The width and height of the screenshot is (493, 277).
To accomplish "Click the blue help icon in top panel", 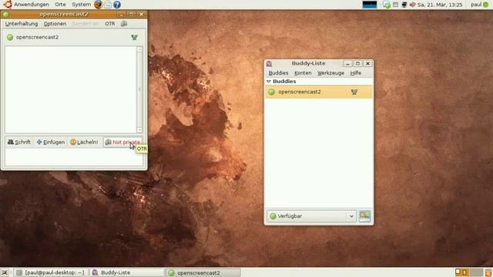I will (117, 5).
